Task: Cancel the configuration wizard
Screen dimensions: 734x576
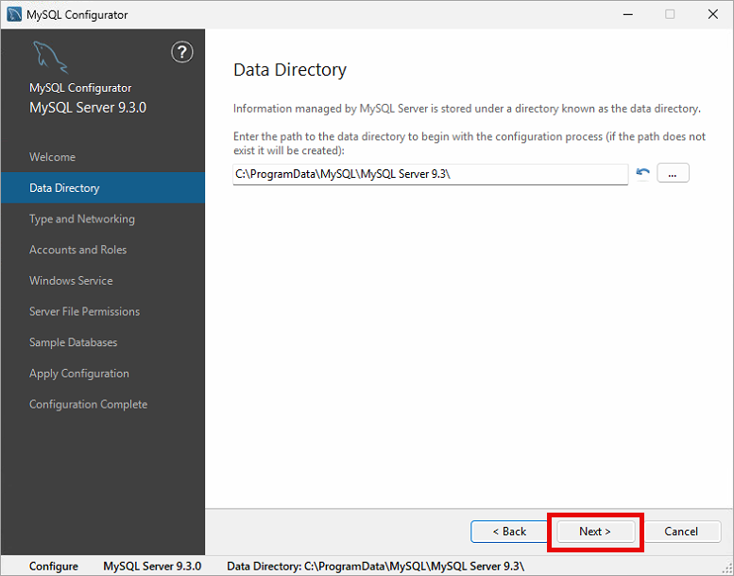Action: pos(681,532)
